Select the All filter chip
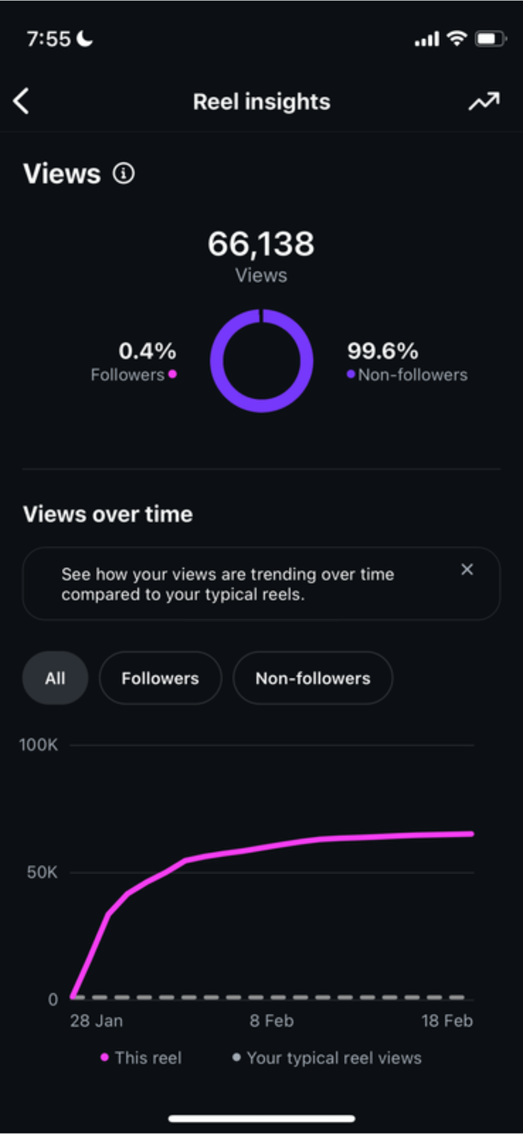This screenshot has width=523, height=1134. pyautogui.click(x=55, y=678)
